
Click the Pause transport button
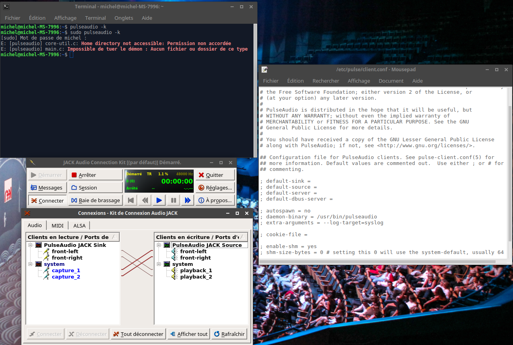tap(173, 201)
